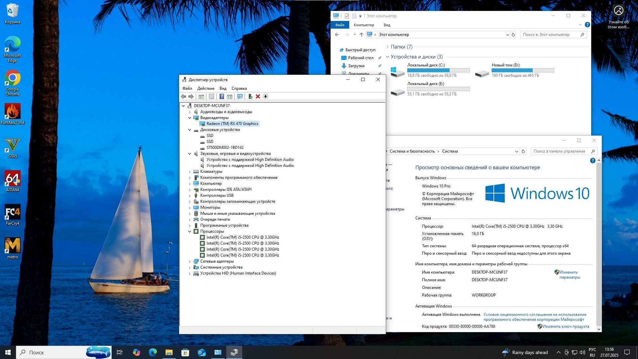The width and height of the screenshot is (638, 359).
Task: Open Справка menu in Device Manager
Action: [x=239, y=88]
